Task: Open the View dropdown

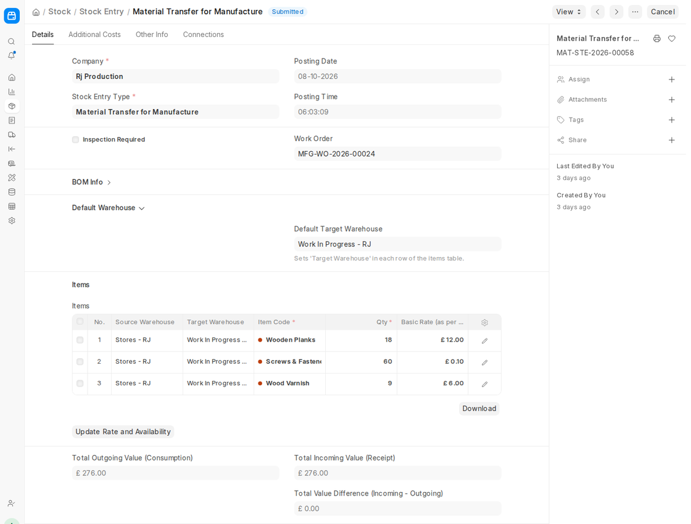Action: click(x=569, y=12)
